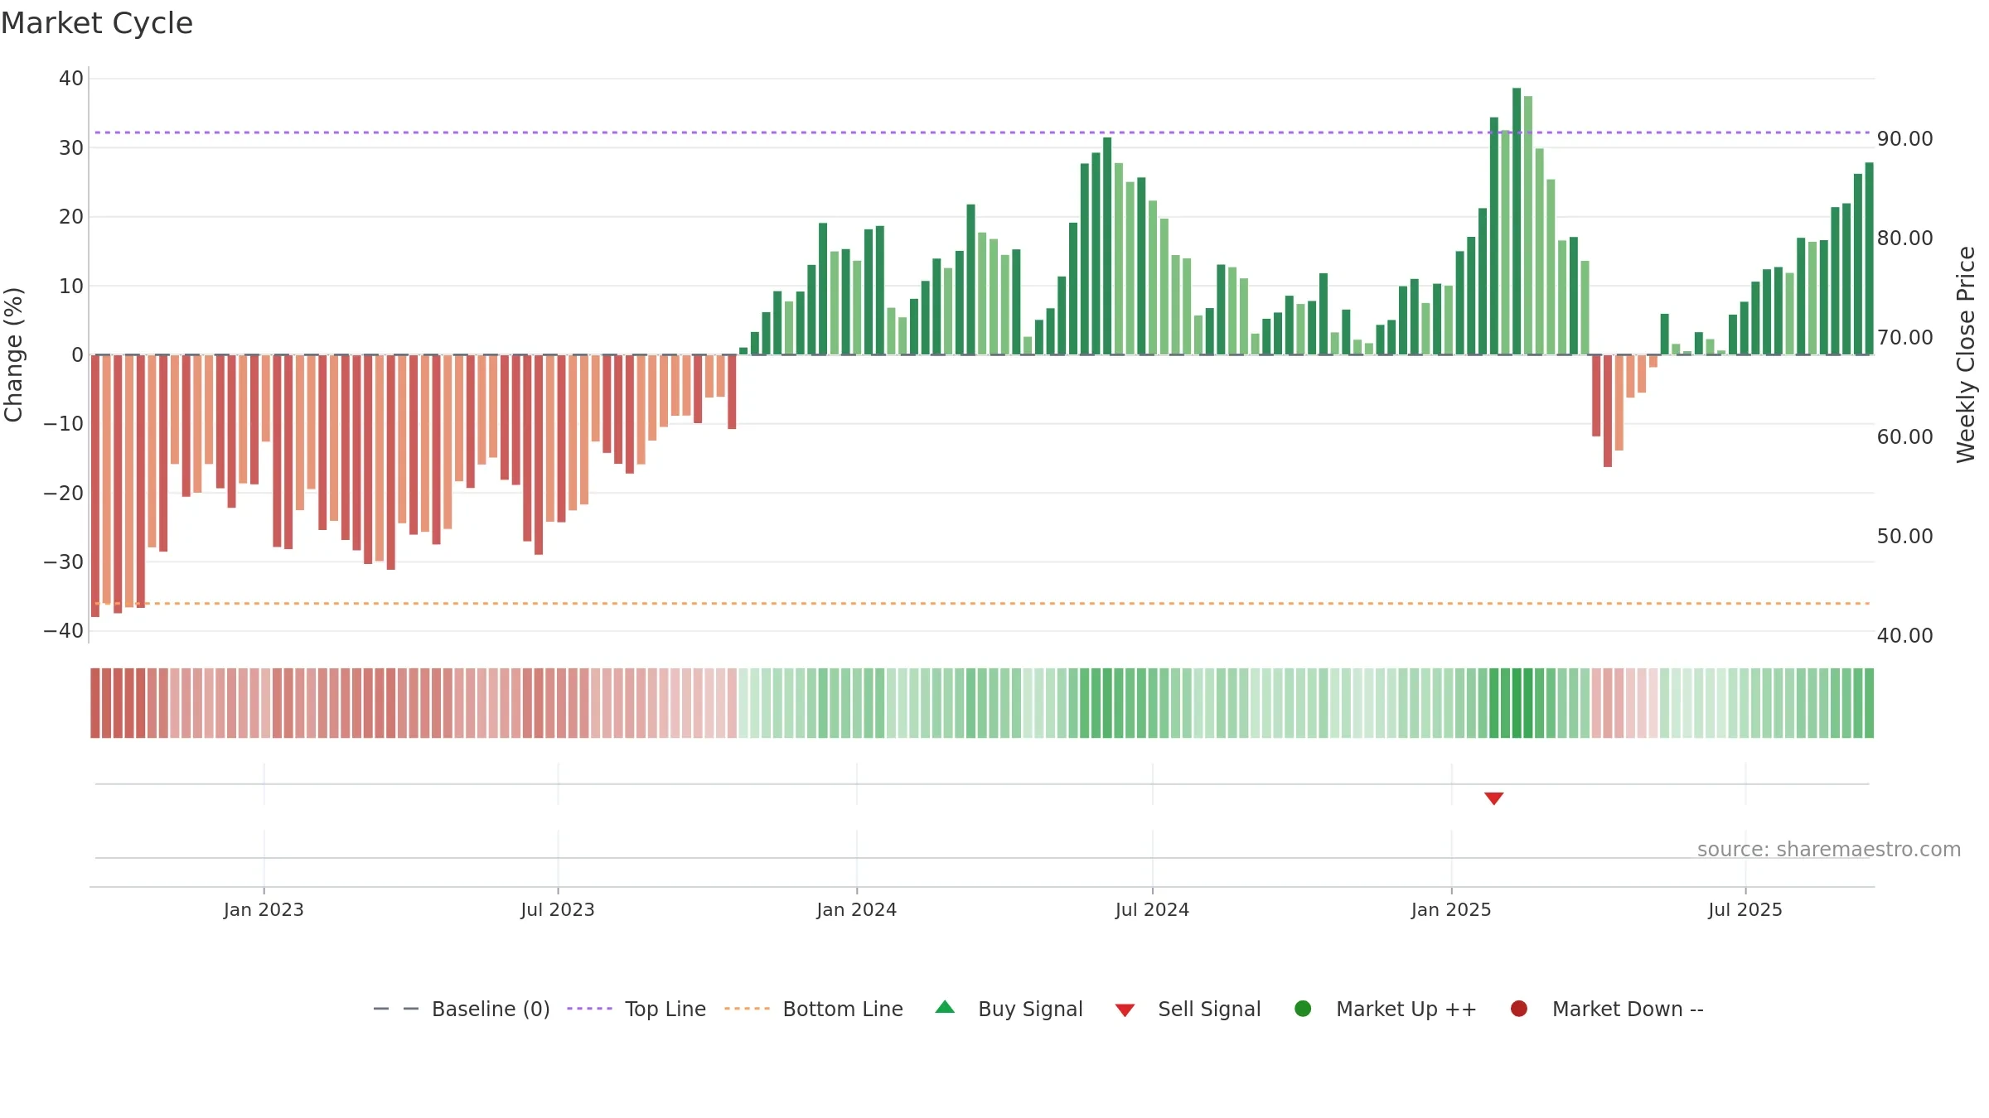Click the −20 tick on the left axis
1989x1118 pixels.
(64, 493)
